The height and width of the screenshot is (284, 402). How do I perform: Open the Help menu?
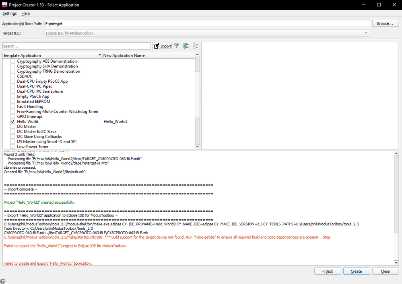pyautogui.click(x=25, y=13)
